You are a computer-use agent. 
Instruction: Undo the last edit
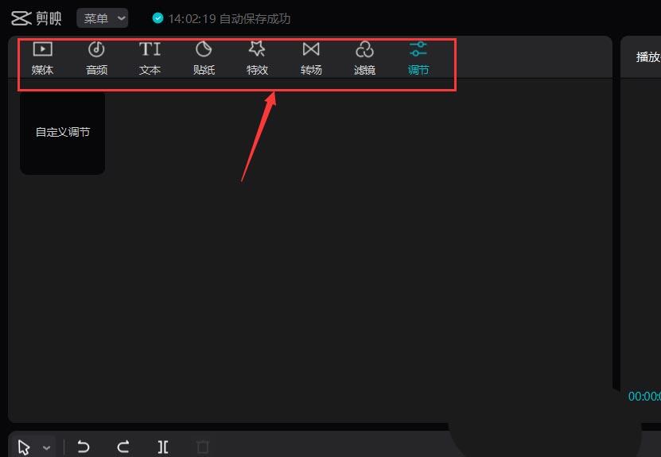point(83,447)
